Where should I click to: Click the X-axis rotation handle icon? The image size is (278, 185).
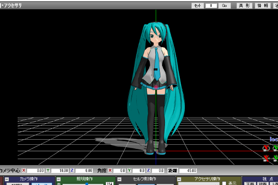point(266,148)
